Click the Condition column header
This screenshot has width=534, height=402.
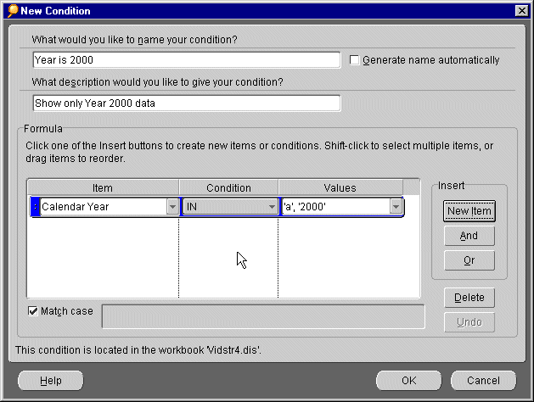(228, 187)
